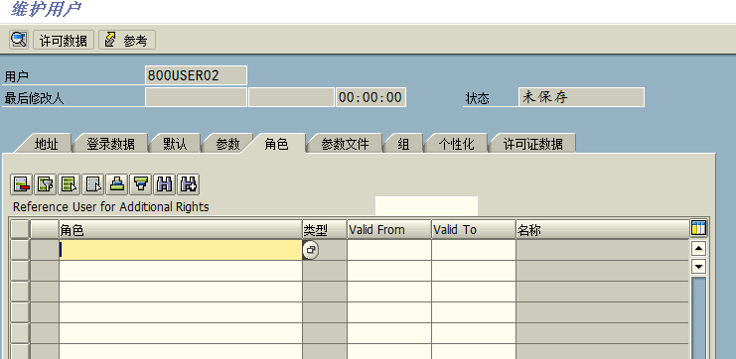This screenshot has width=736, height=359.
Task: Select the 角色 tab
Action: pos(276,144)
